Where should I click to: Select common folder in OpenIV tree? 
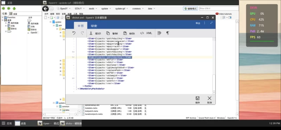[x=65, y=106]
